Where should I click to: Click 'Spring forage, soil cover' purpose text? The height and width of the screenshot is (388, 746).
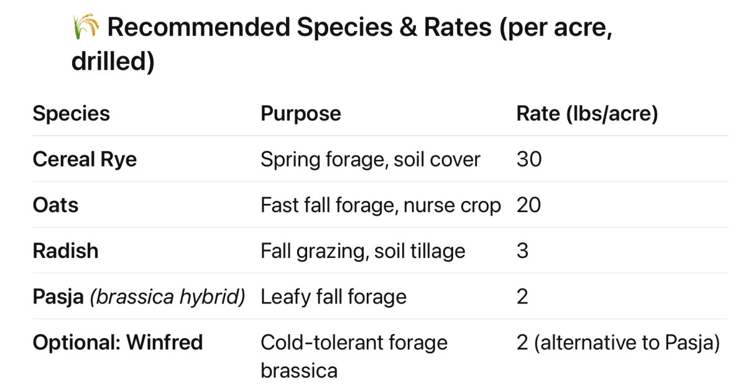(x=371, y=160)
